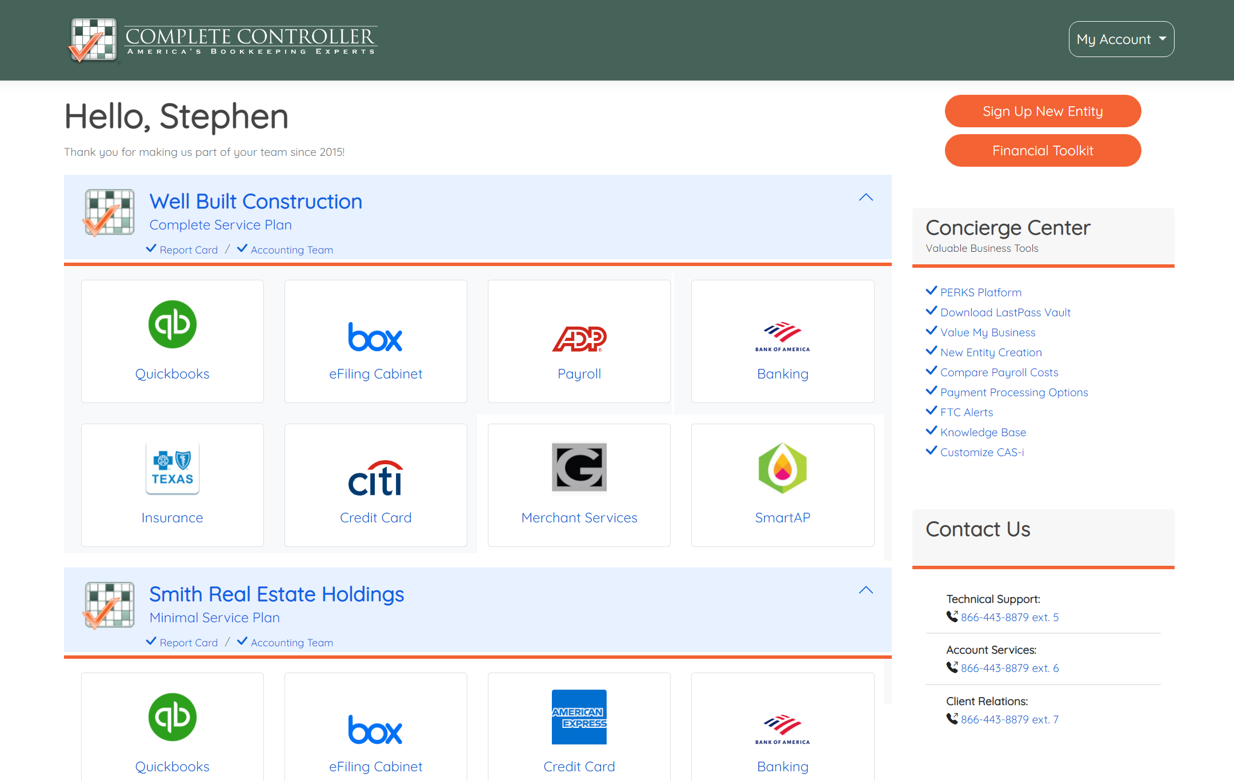
Task: Click the phone icon beside Technical Support number
Action: pyautogui.click(x=952, y=617)
